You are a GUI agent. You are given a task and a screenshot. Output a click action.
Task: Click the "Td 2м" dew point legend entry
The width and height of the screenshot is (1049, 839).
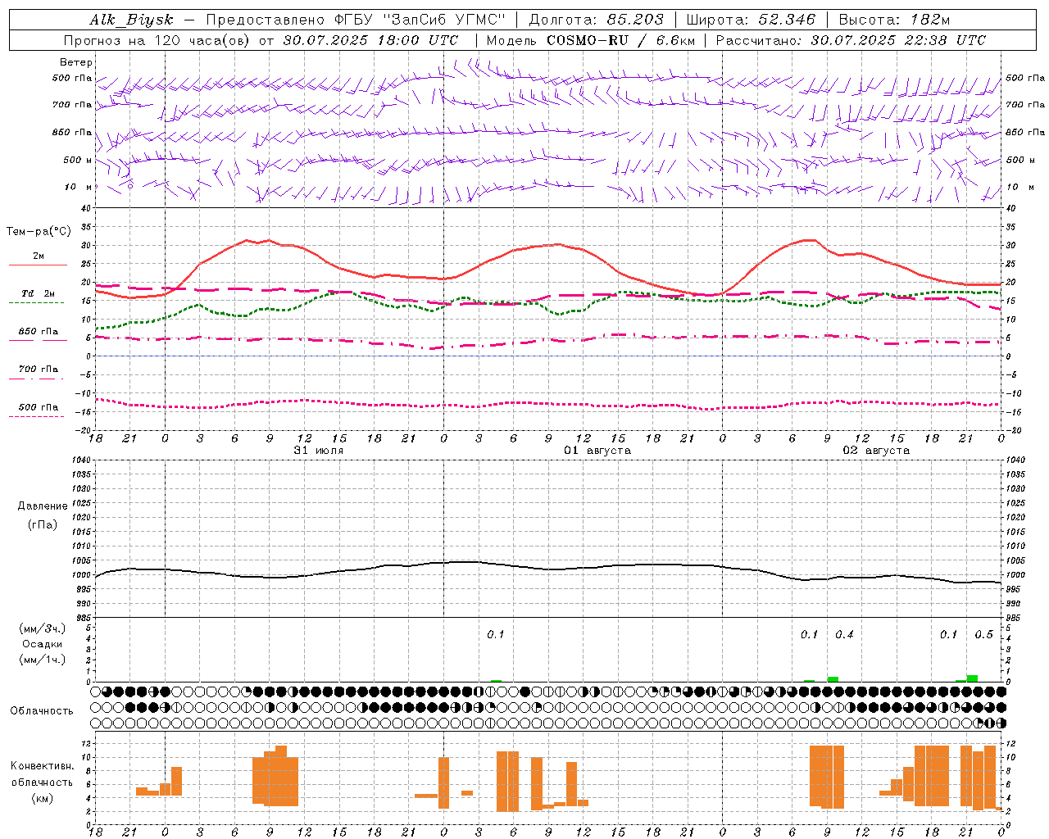pyautogui.click(x=39, y=293)
